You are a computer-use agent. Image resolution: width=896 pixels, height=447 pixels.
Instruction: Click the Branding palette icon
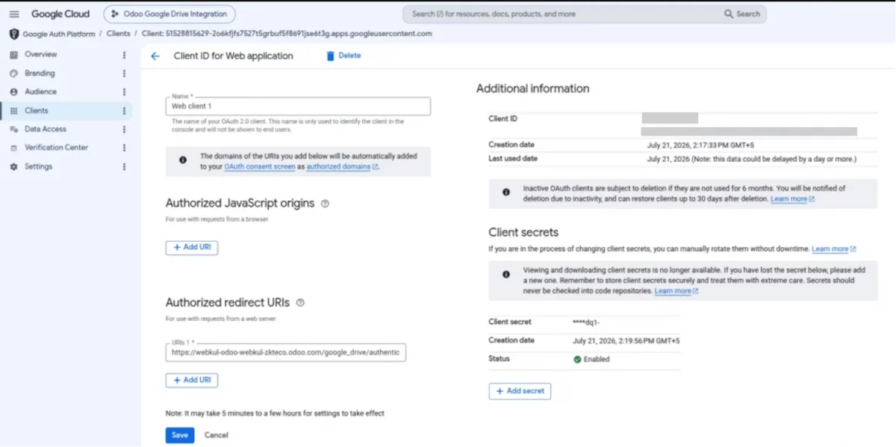pos(13,73)
